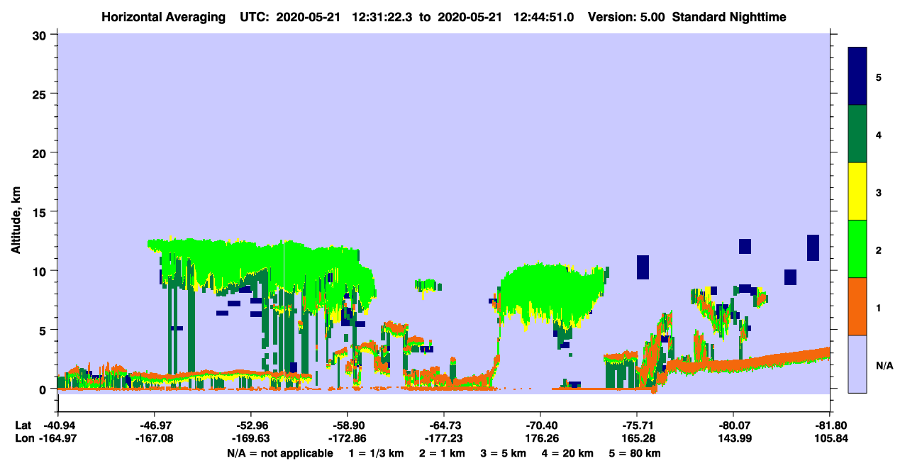Click latitude value -81.80

coord(829,425)
